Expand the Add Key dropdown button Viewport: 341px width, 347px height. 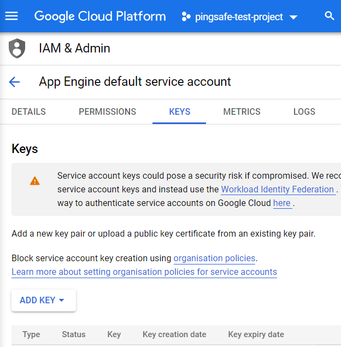(x=43, y=301)
